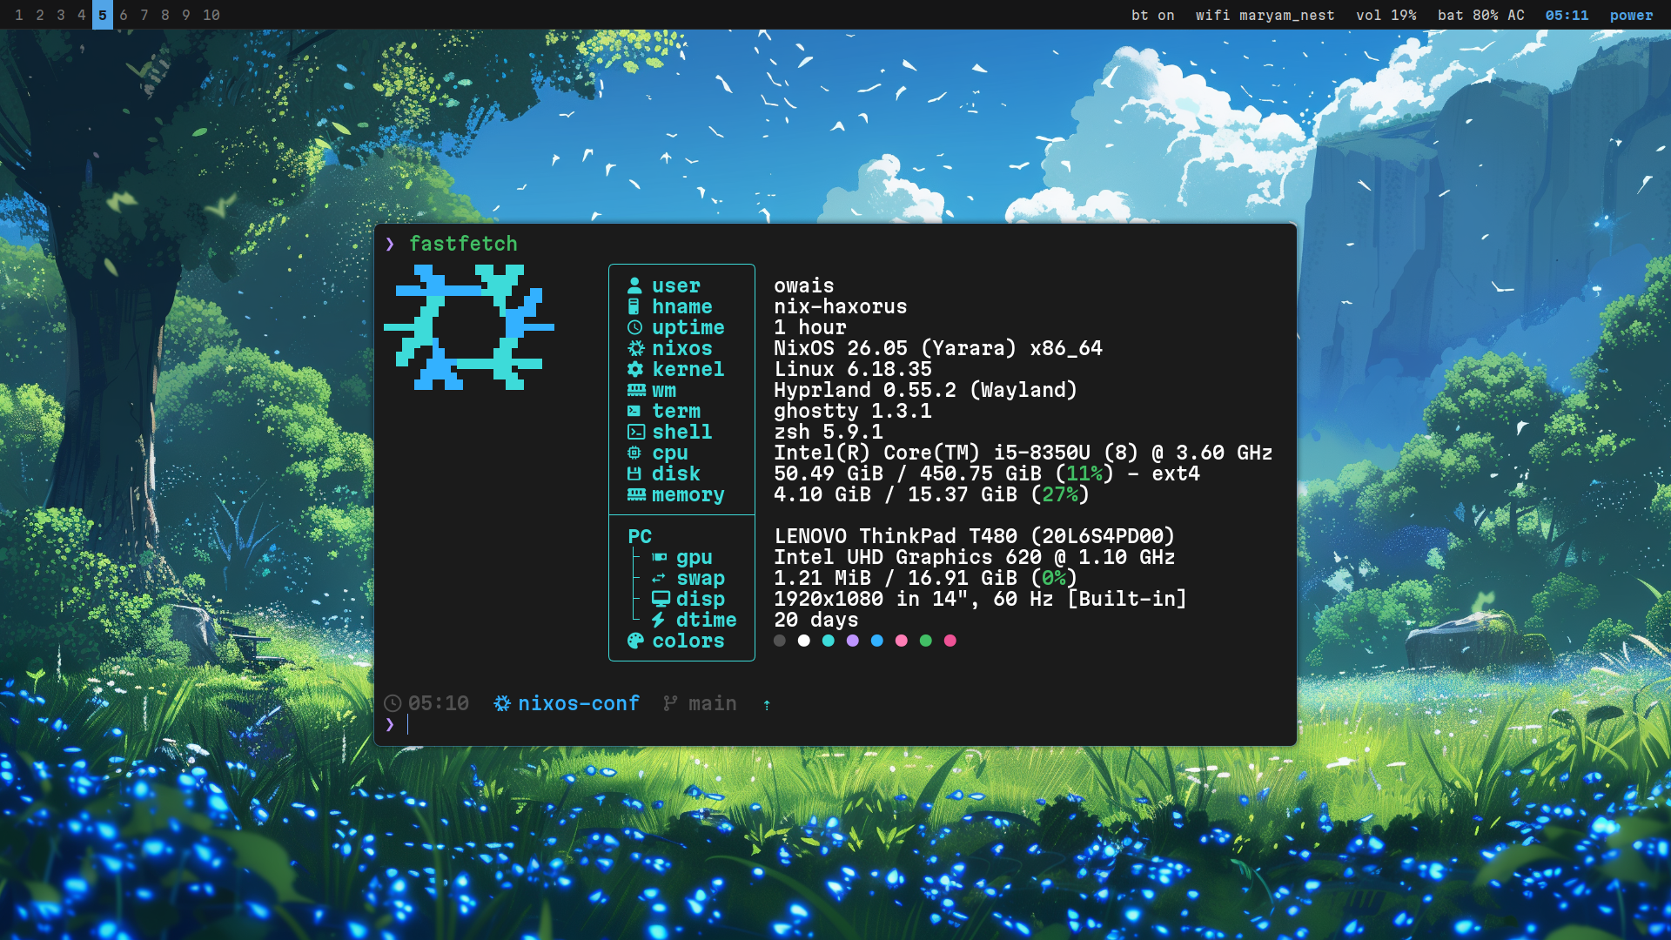Click the purple color dot

pyautogui.click(x=853, y=641)
